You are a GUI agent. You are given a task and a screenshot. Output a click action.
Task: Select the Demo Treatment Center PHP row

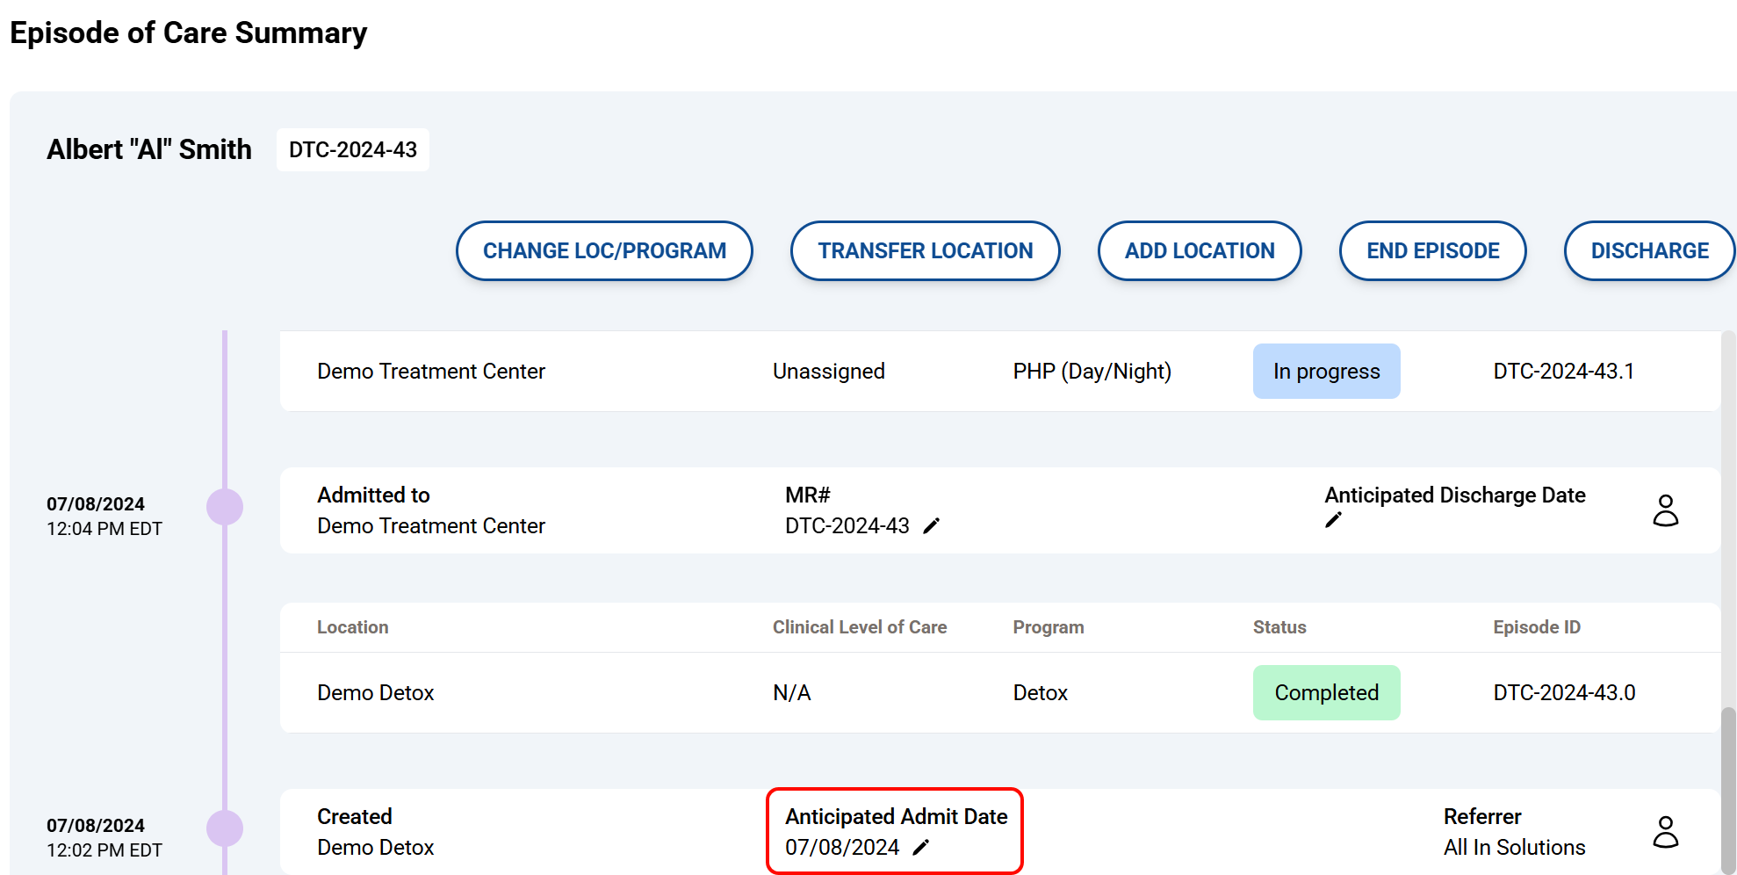(x=430, y=372)
